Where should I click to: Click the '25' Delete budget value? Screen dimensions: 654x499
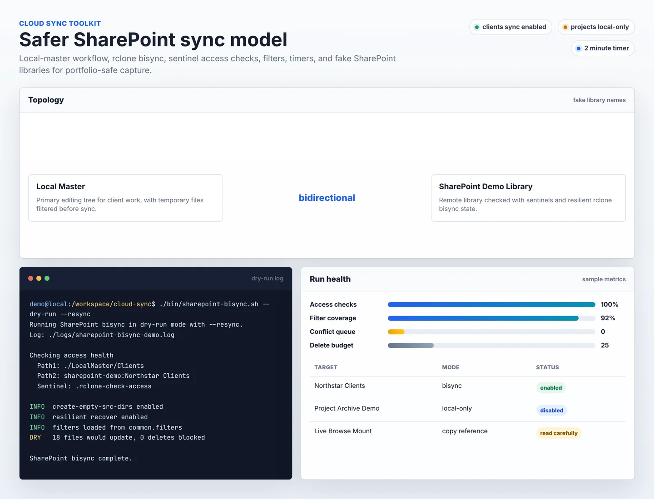605,345
